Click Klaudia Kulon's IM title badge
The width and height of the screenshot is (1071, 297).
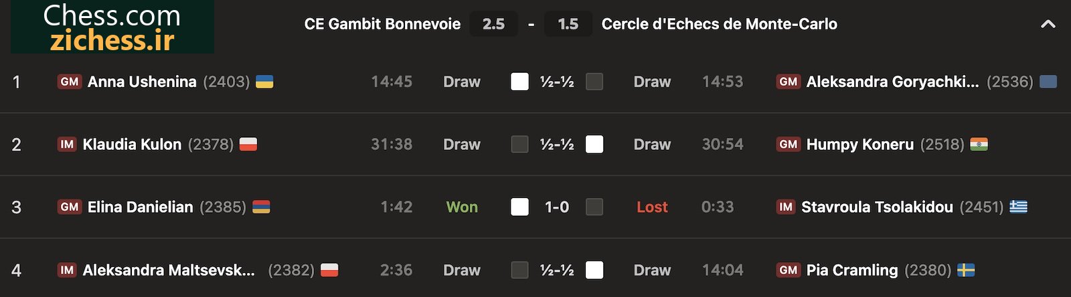point(67,144)
